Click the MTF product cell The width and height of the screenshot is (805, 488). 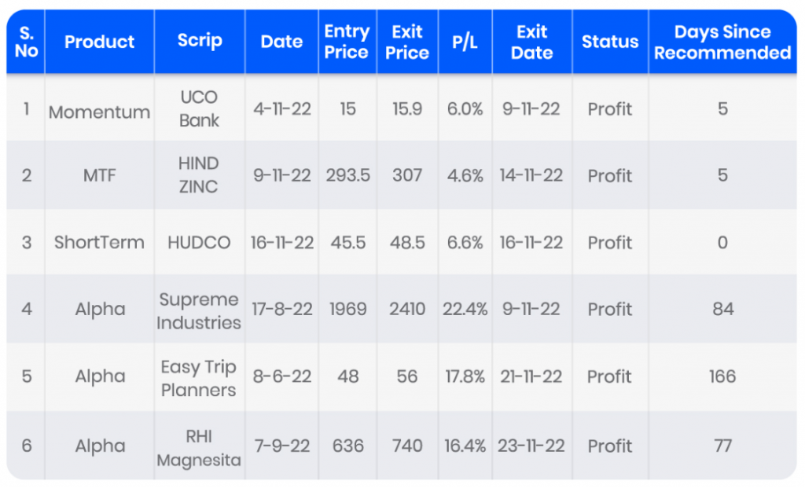pos(99,176)
